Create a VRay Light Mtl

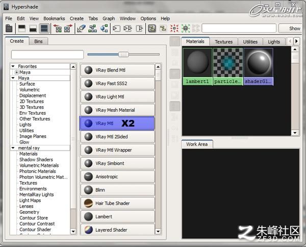point(118,97)
